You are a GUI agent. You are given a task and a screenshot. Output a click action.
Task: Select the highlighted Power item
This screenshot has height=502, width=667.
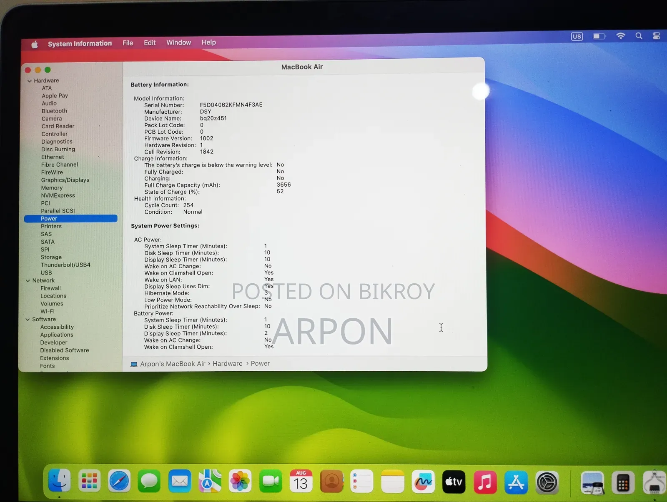pyautogui.click(x=71, y=219)
